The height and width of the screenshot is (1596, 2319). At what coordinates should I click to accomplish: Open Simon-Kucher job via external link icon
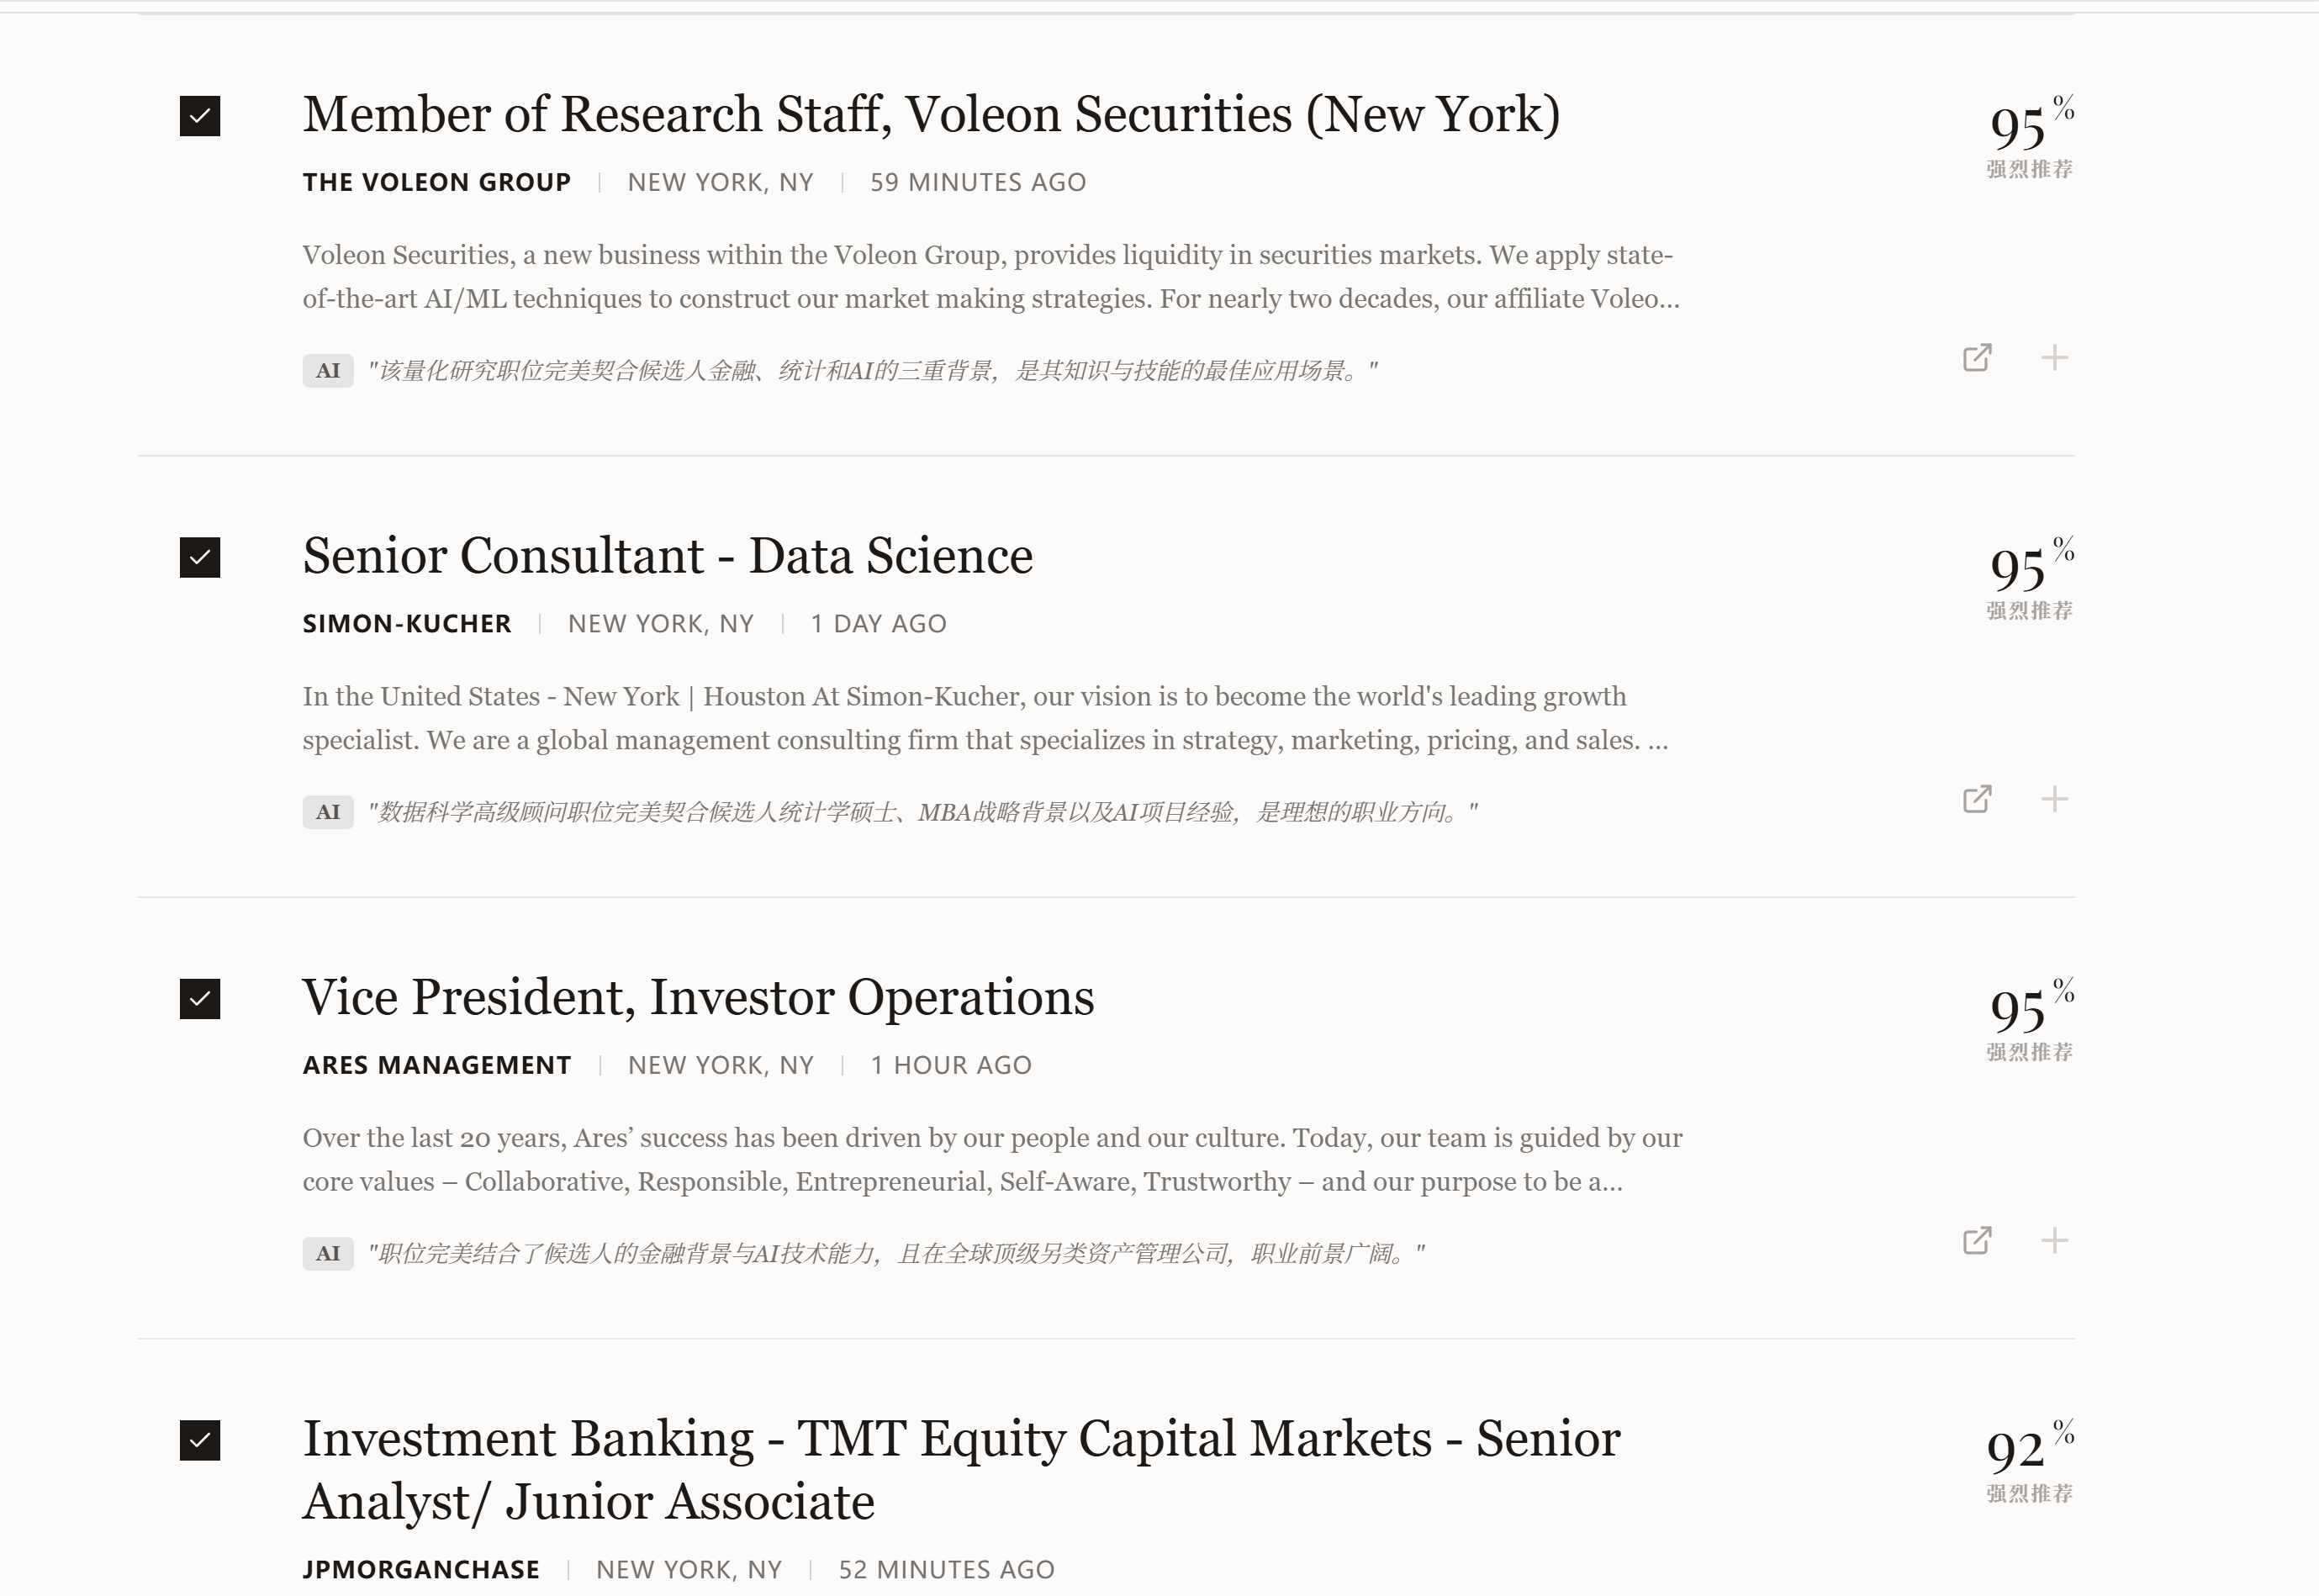click(x=1976, y=799)
